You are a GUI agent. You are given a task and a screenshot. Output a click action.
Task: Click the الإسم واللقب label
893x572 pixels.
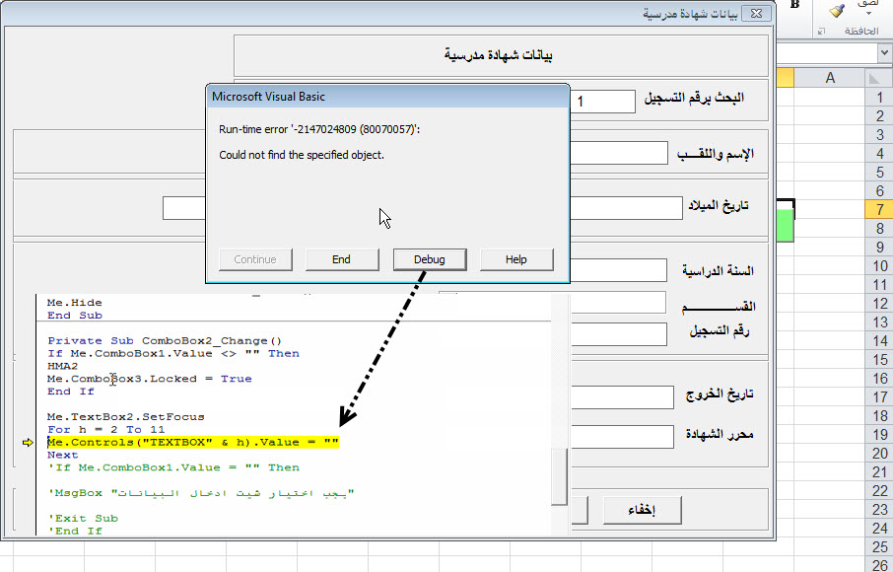pyautogui.click(x=716, y=154)
